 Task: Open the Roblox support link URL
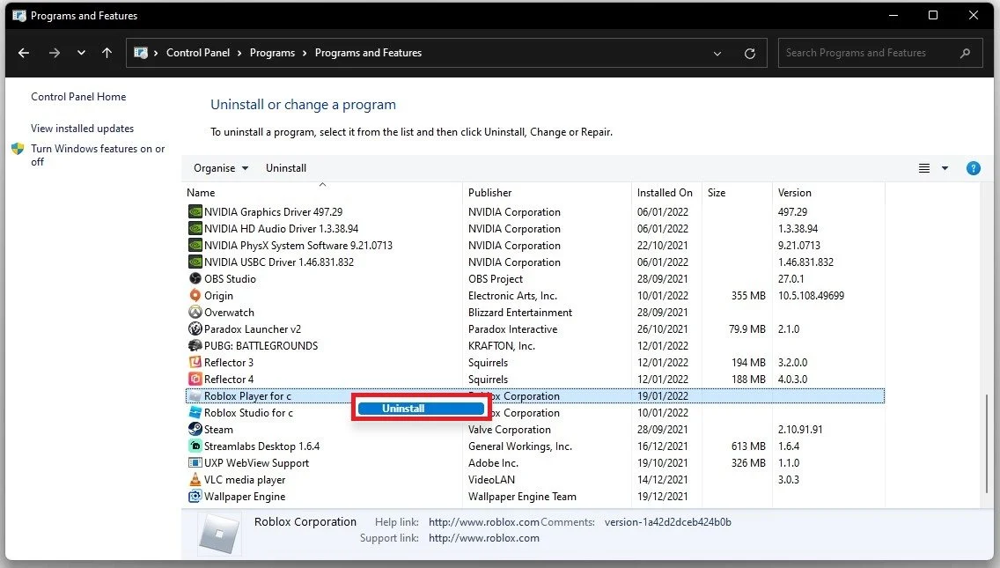[x=484, y=538]
